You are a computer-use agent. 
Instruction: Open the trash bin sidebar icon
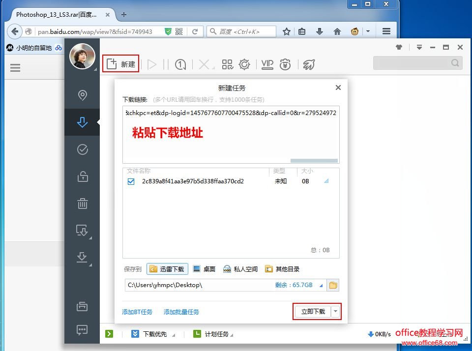click(x=82, y=204)
